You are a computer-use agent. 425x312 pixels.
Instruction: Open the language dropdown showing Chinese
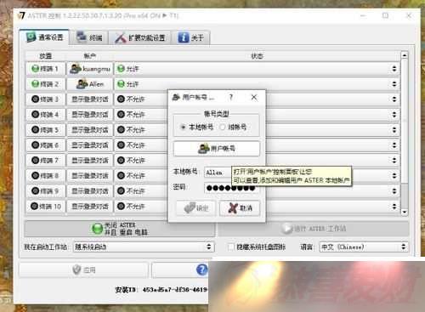(364, 247)
